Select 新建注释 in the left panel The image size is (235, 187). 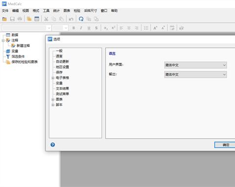pos(23,46)
